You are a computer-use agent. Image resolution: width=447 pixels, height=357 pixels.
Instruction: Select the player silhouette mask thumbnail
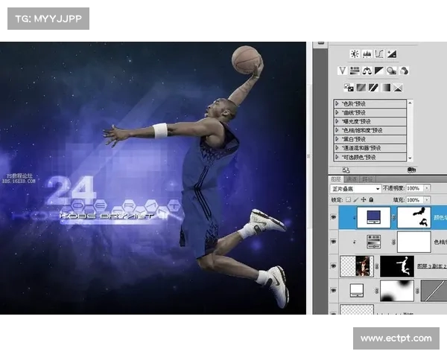pyautogui.click(x=397, y=266)
